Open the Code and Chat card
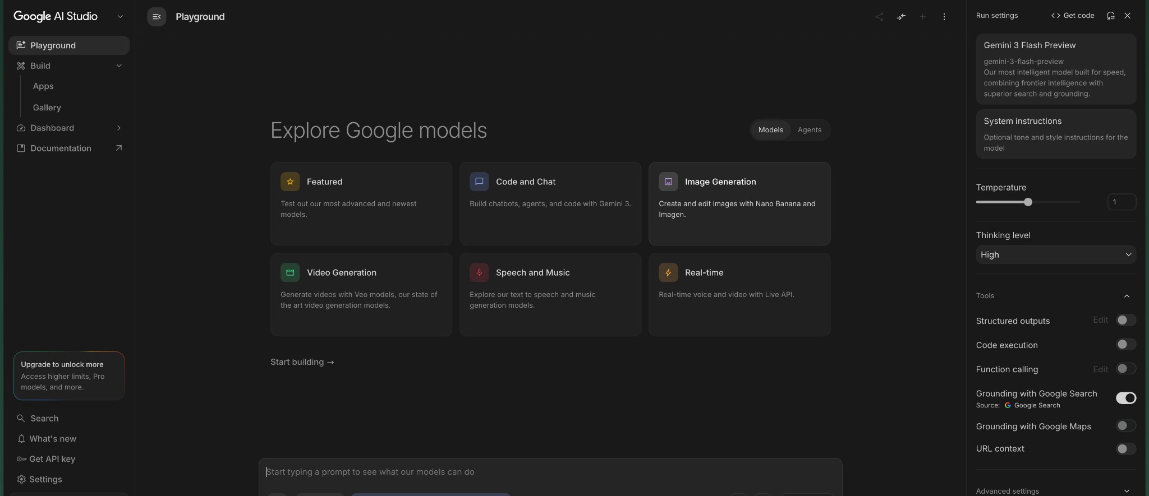 550,203
